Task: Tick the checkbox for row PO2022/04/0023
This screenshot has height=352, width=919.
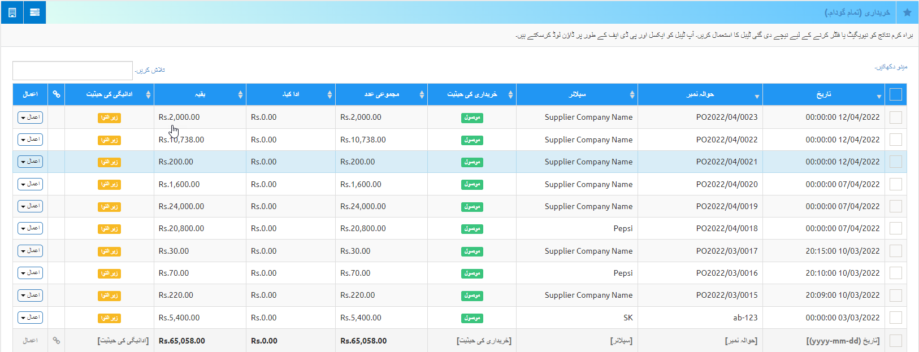Action: pyautogui.click(x=895, y=118)
